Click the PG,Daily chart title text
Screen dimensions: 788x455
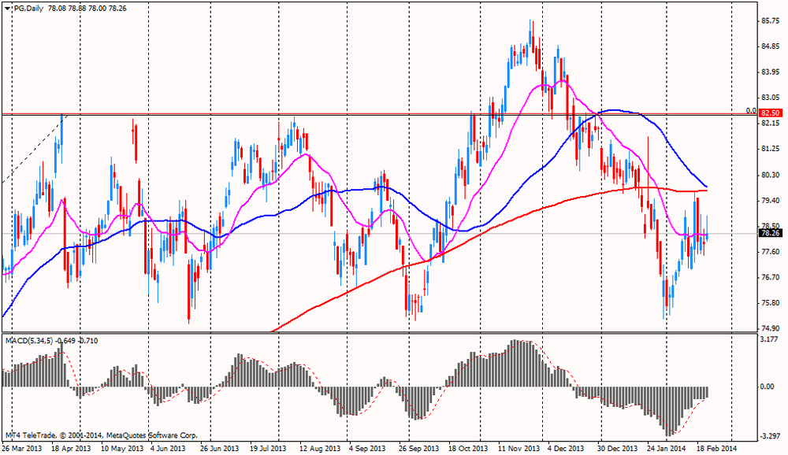(x=28, y=9)
